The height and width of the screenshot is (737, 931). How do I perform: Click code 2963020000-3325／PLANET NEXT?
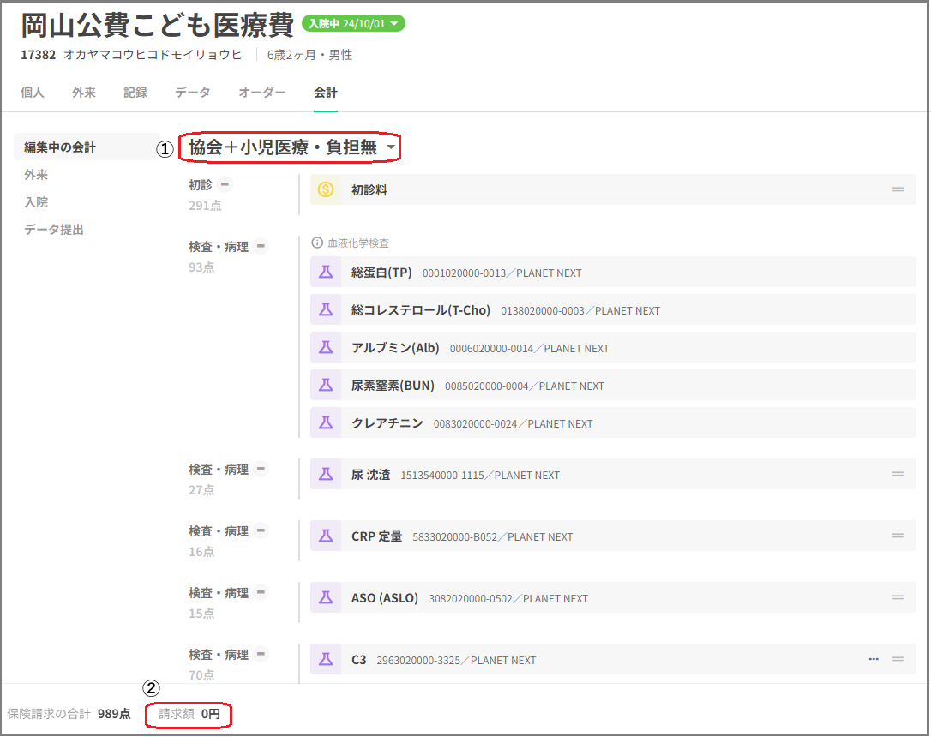(456, 661)
